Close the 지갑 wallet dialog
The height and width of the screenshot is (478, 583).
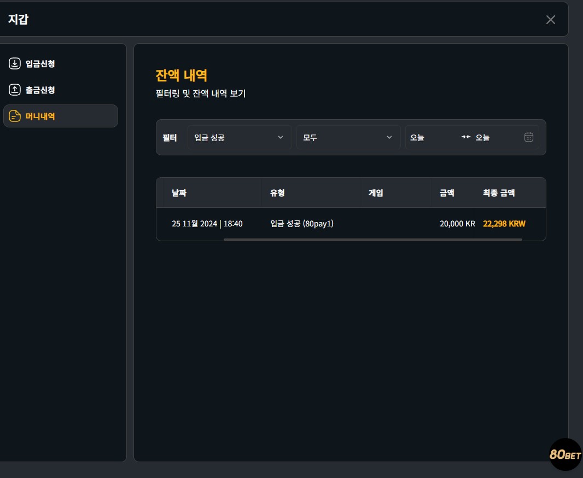click(551, 20)
